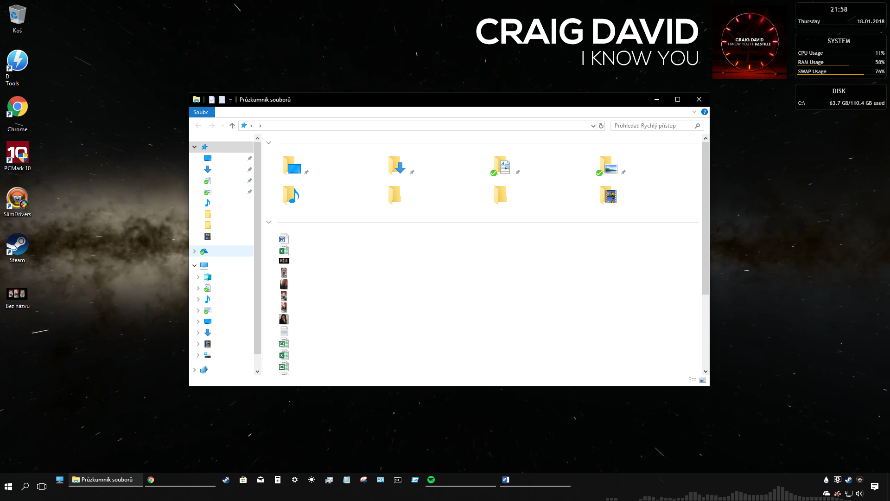Viewport: 890px width, 501px height.
Task: Expand the ribbon with chevron
Action: tap(694, 112)
